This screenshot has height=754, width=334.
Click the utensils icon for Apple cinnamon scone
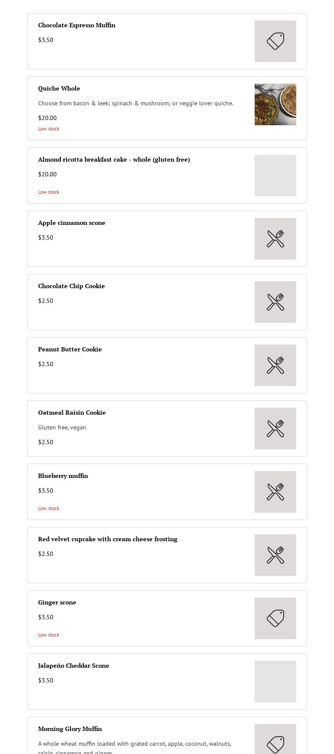275,239
